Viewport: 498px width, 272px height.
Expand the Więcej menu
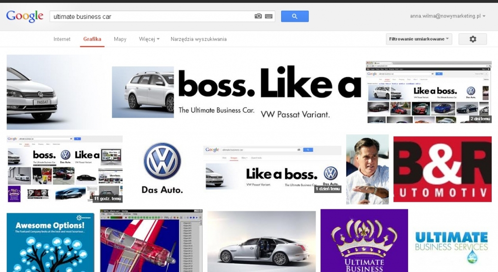(149, 39)
